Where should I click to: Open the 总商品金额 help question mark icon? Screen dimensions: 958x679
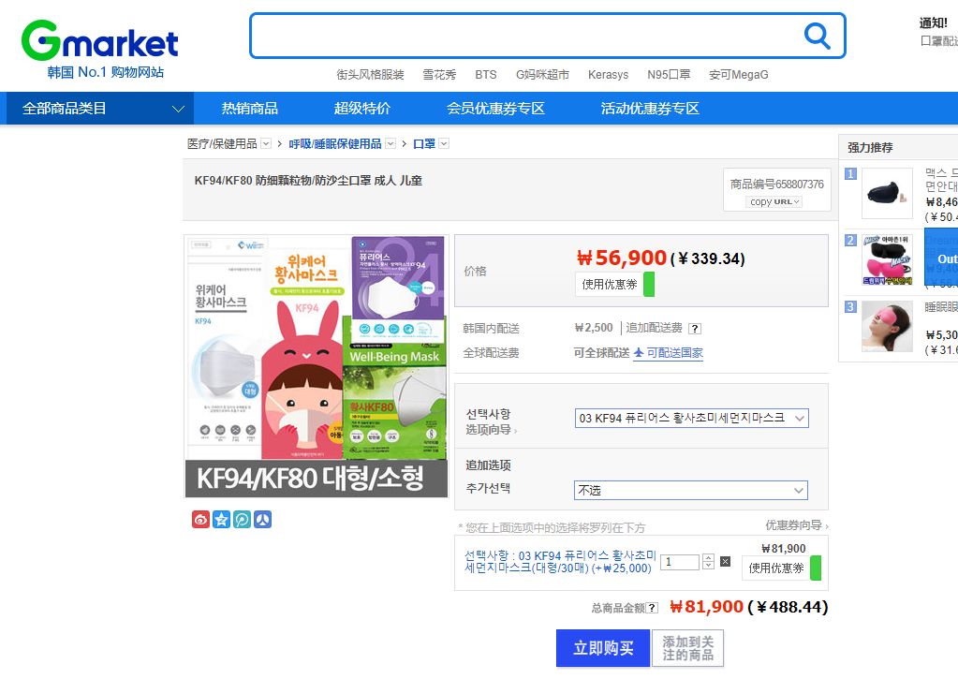(x=652, y=607)
